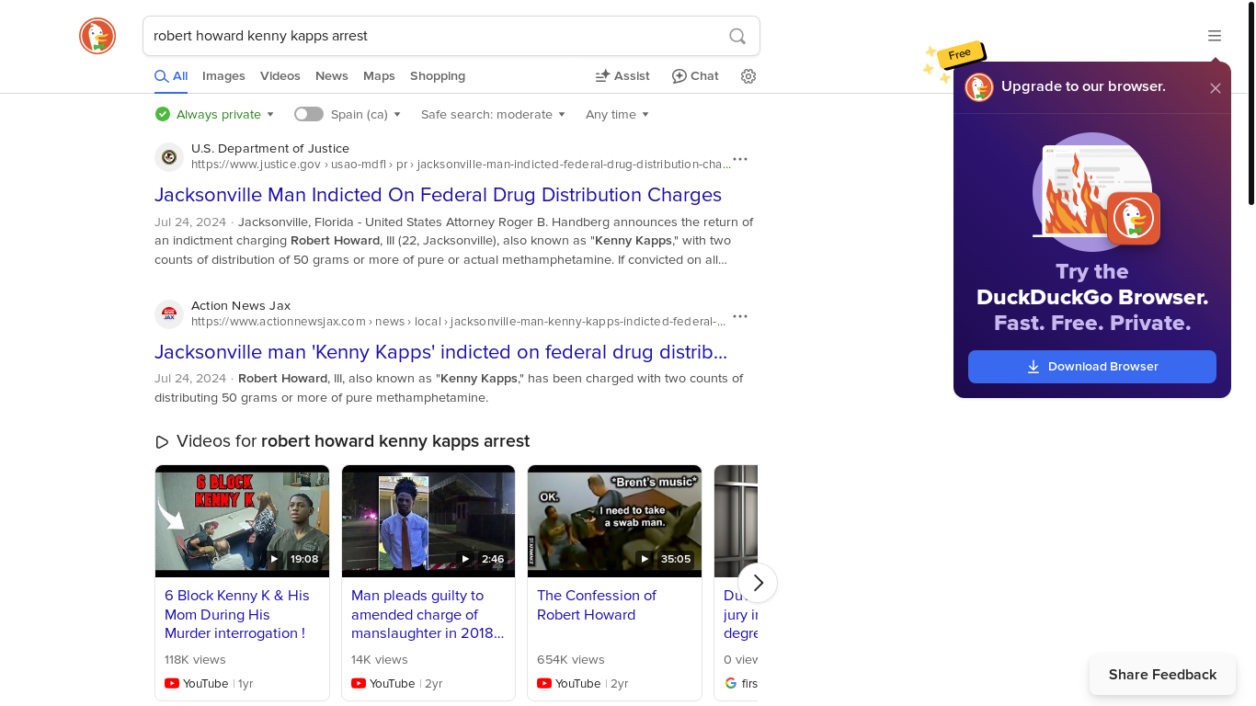Screen dimensions: 1256x706
Task: Open the justice.gov result URL
Action: (461, 165)
